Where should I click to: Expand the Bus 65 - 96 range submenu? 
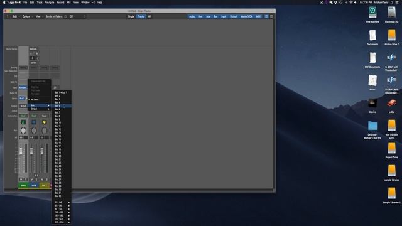pos(62,205)
